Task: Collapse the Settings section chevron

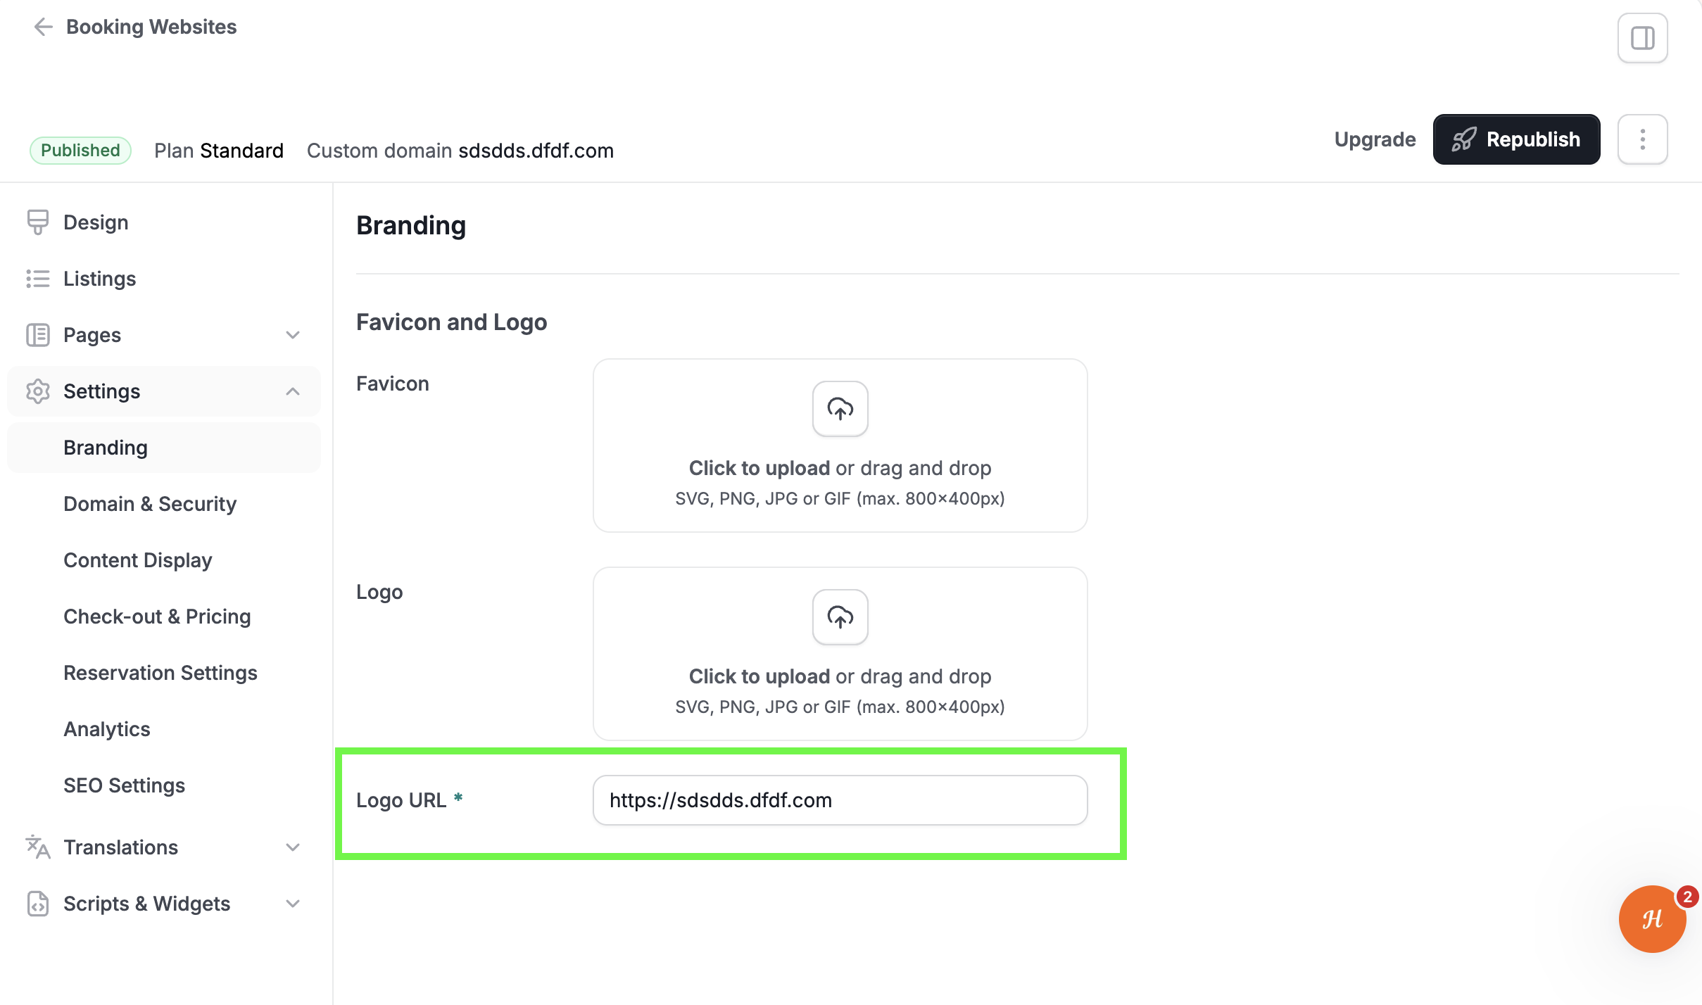Action: click(293, 391)
